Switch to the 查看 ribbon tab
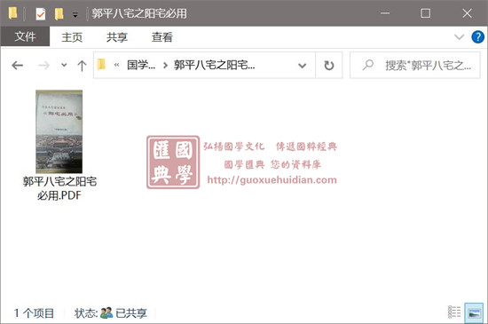Image resolution: width=488 pixels, height=324 pixels. [x=162, y=37]
